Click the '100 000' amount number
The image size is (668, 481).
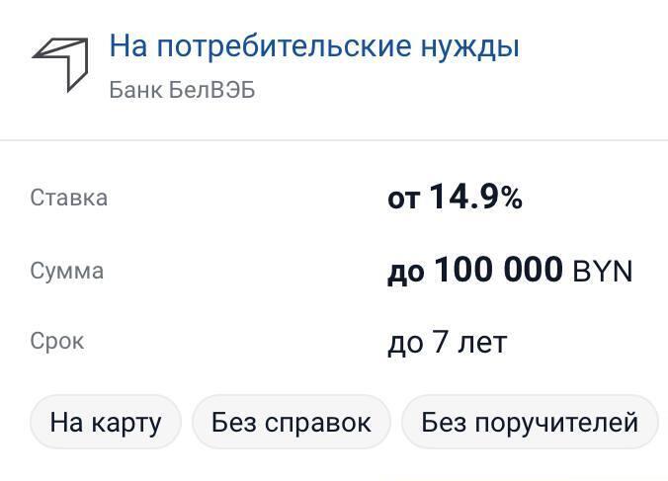click(498, 270)
